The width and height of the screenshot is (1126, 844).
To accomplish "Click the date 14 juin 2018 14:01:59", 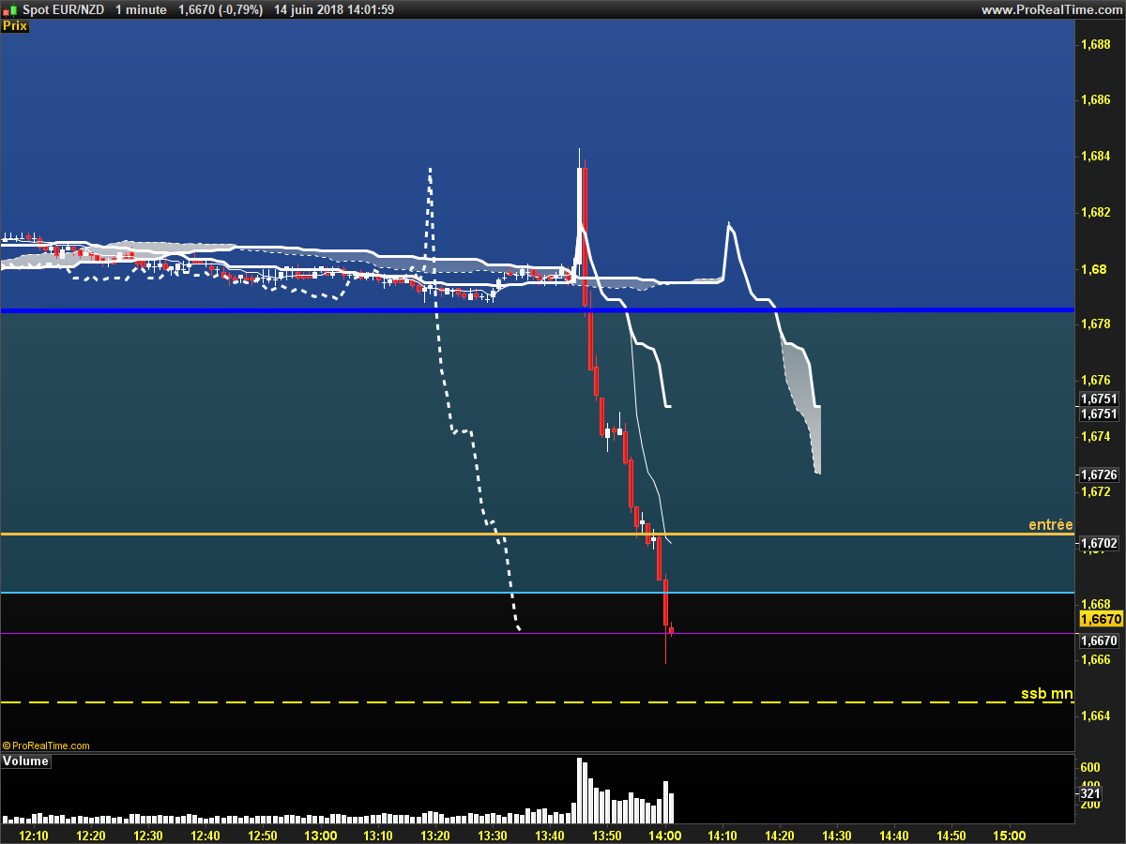I will pyautogui.click(x=335, y=9).
